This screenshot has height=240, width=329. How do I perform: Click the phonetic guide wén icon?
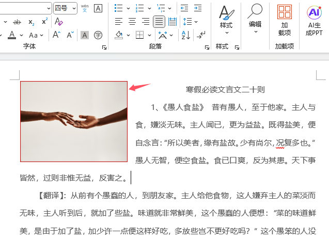point(85,8)
